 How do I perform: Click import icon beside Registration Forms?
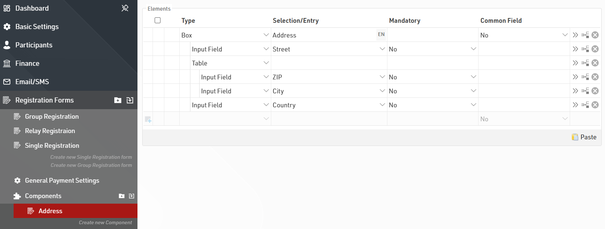tap(130, 100)
